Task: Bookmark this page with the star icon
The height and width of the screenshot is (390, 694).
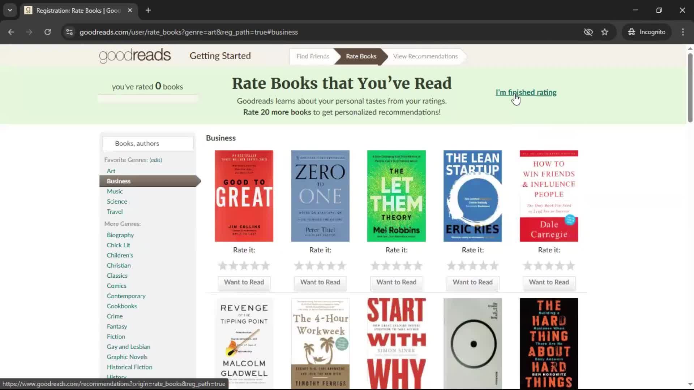Action: coord(605,32)
